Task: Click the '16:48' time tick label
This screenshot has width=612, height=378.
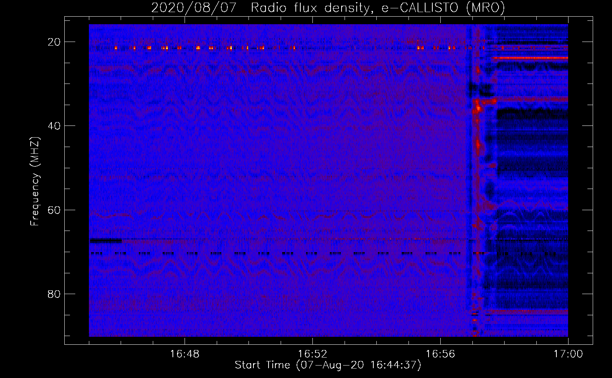Action: [185, 354]
